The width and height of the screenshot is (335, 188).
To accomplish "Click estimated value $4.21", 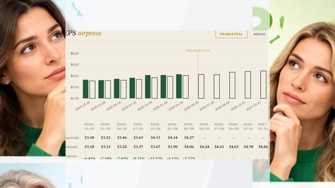I will pos(219,147).
